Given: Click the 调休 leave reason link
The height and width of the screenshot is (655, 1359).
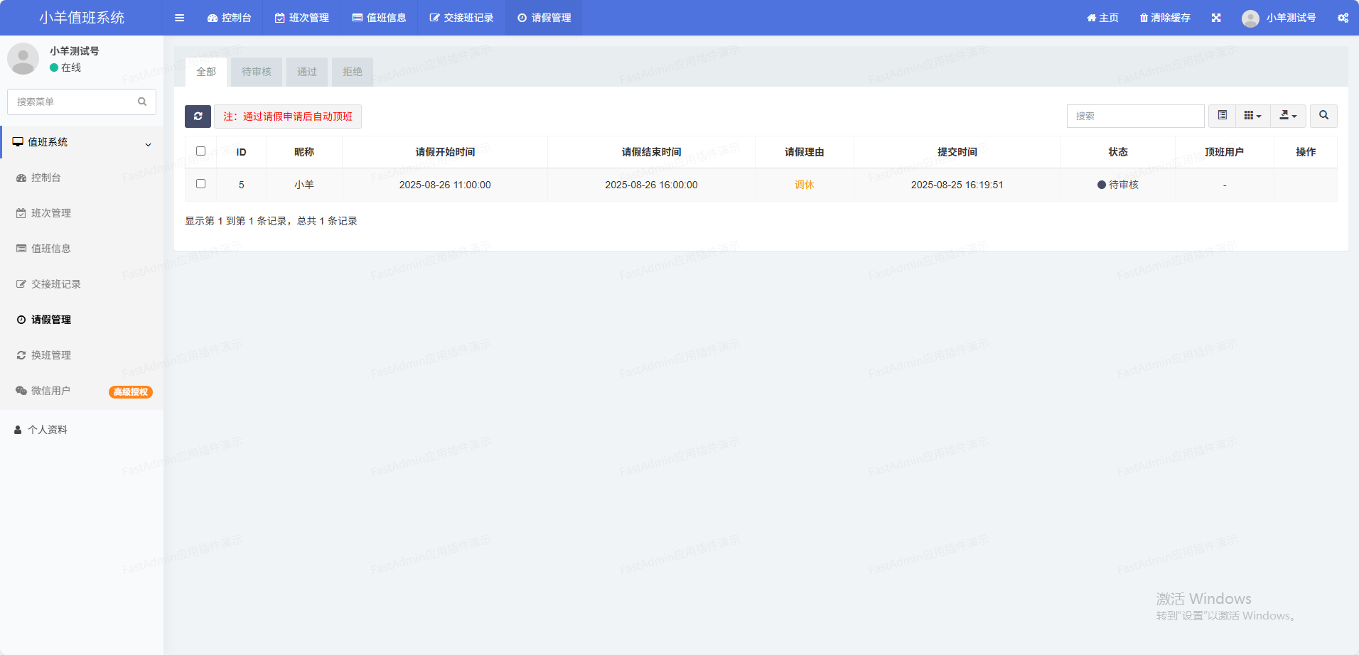Looking at the screenshot, I should (x=804, y=185).
